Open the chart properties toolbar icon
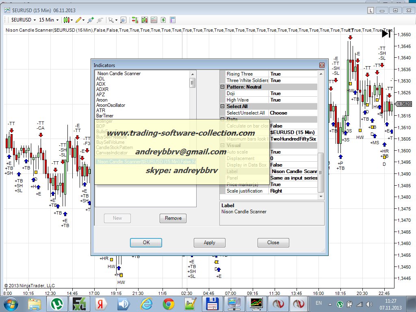This screenshot has width=416, height=312. (172, 19)
